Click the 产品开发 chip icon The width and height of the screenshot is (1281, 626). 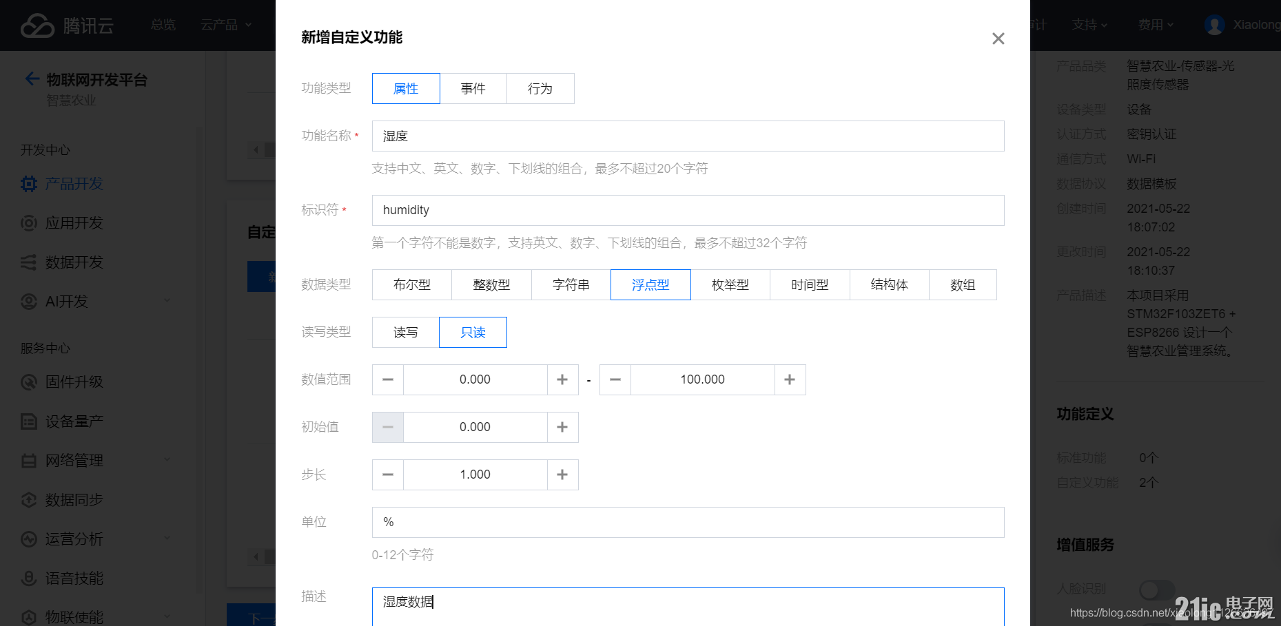tap(29, 184)
